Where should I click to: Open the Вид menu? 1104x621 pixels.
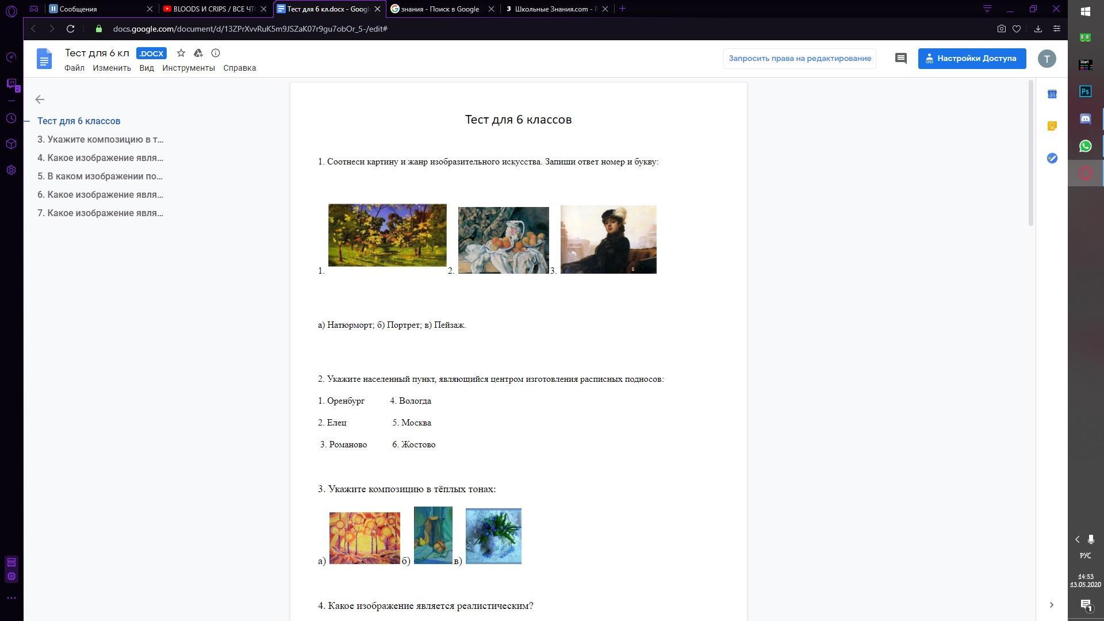tap(147, 68)
